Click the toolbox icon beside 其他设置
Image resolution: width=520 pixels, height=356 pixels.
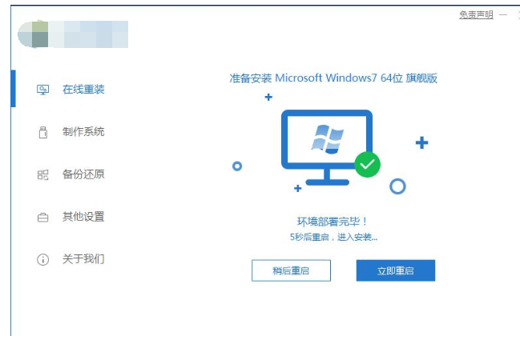[42, 218]
